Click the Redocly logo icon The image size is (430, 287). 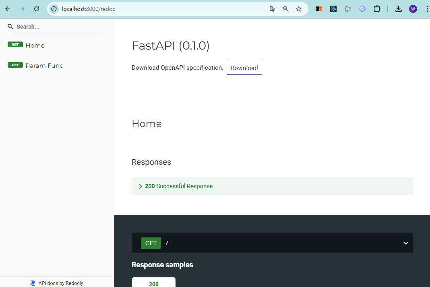[x=33, y=283]
